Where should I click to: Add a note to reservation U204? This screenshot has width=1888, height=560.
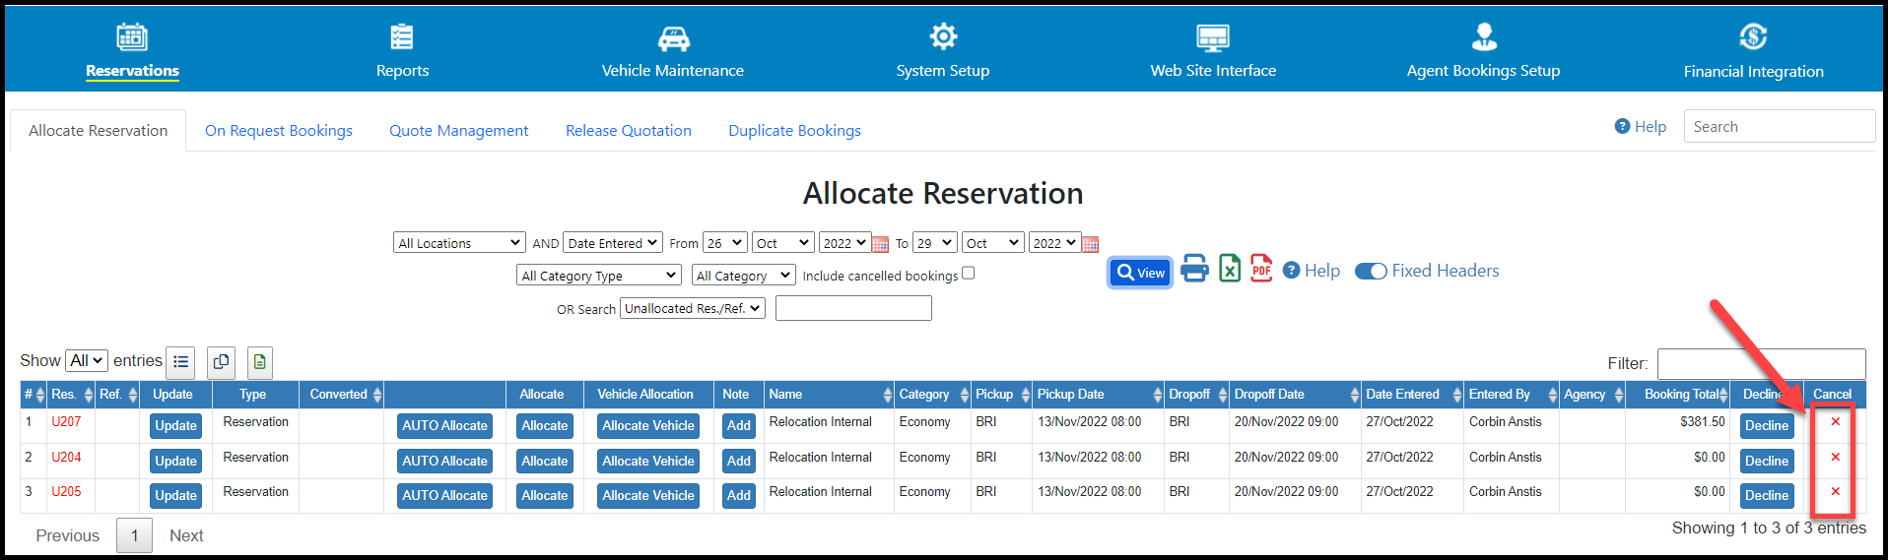pyautogui.click(x=739, y=461)
